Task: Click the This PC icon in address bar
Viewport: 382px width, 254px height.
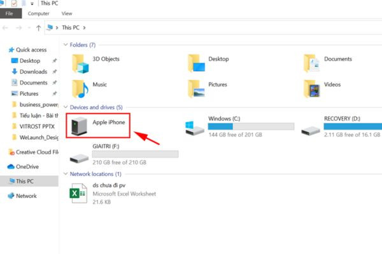Action: [x=50, y=27]
